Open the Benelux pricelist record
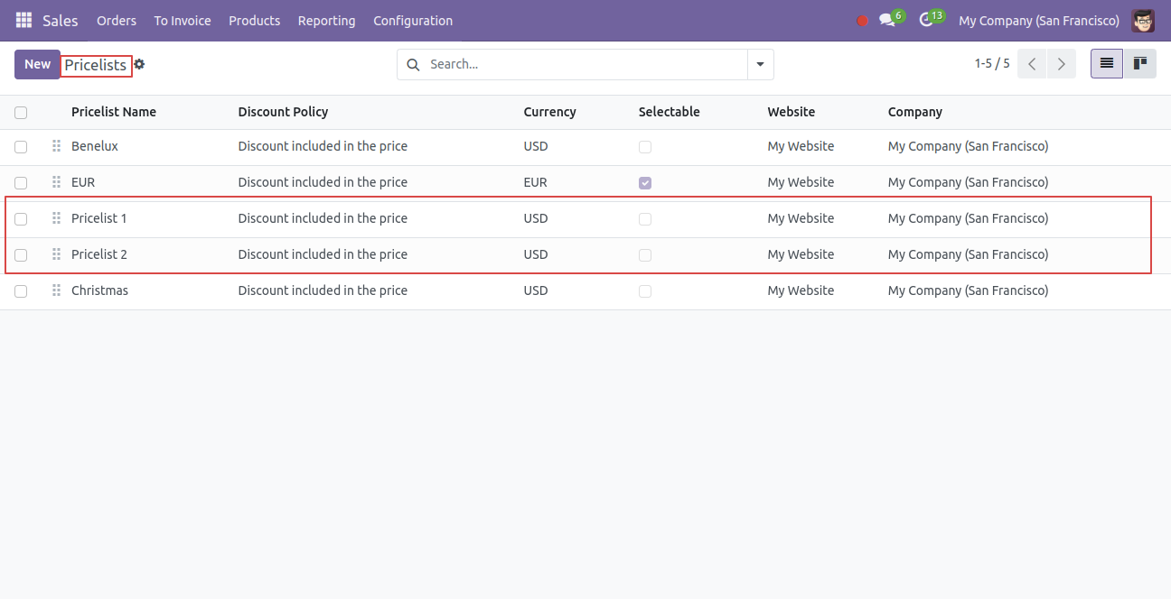The height and width of the screenshot is (599, 1171). click(x=95, y=146)
